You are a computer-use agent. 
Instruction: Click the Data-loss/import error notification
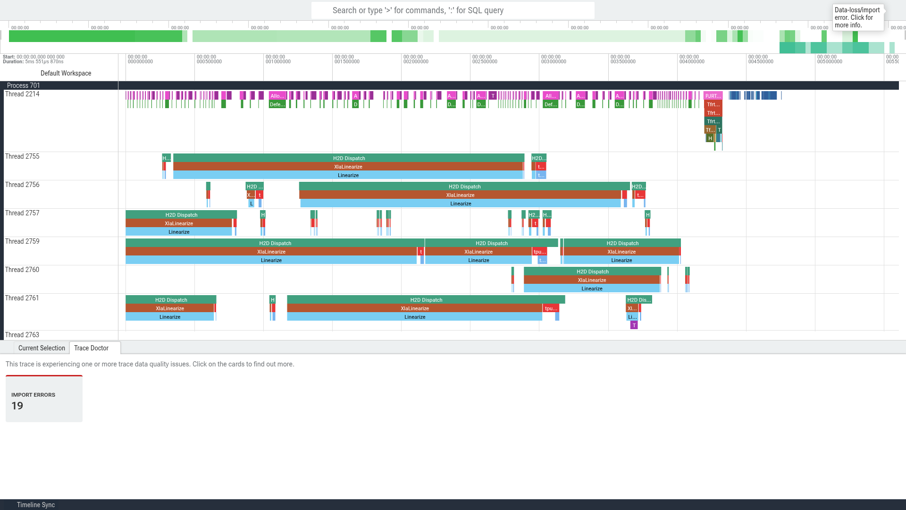click(x=858, y=17)
